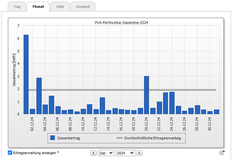The image size is (232, 160).
Task: Select the Monat tab
Action: pos(38,7)
